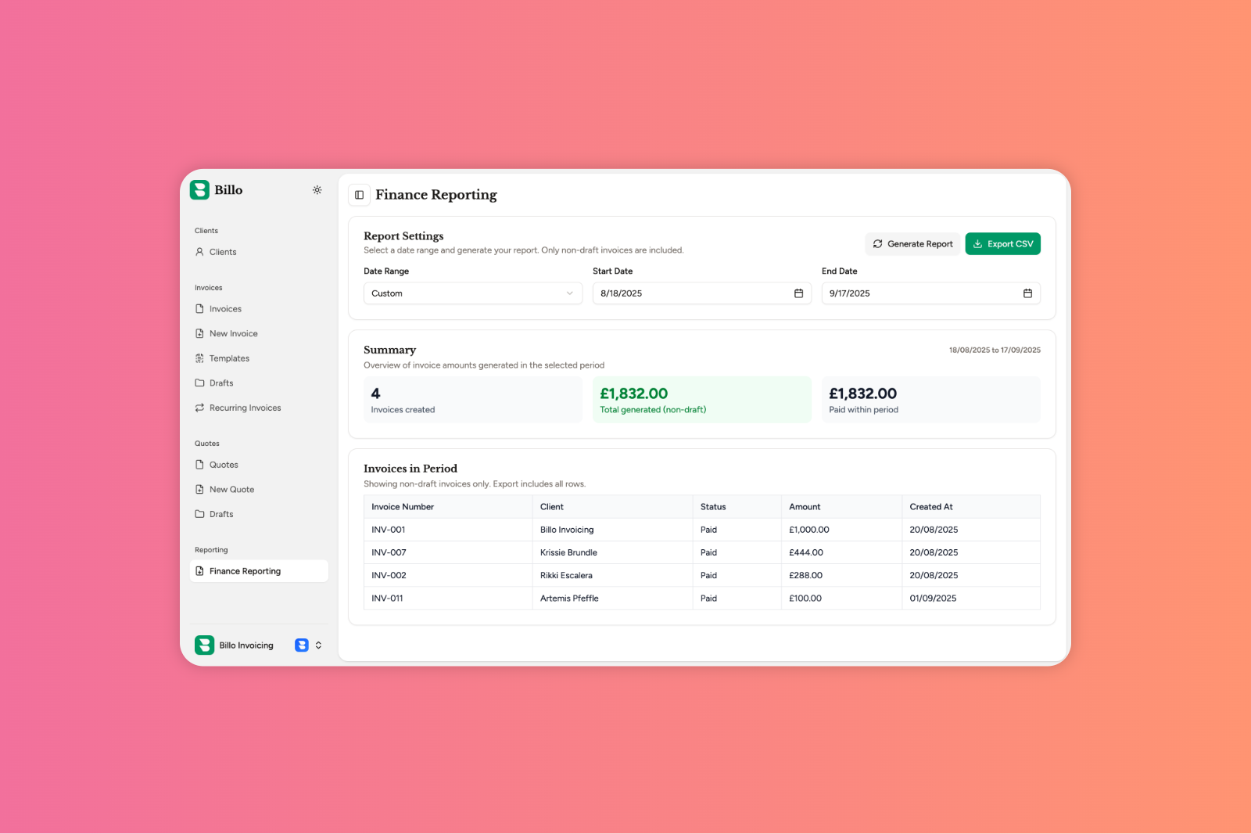Collapse the sidebar using the panel icon
1251x834 pixels.
click(x=359, y=195)
